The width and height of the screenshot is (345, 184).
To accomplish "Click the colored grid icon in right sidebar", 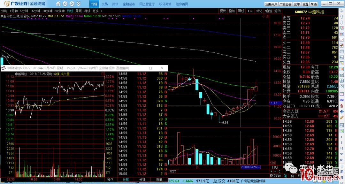I will click(342, 34).
